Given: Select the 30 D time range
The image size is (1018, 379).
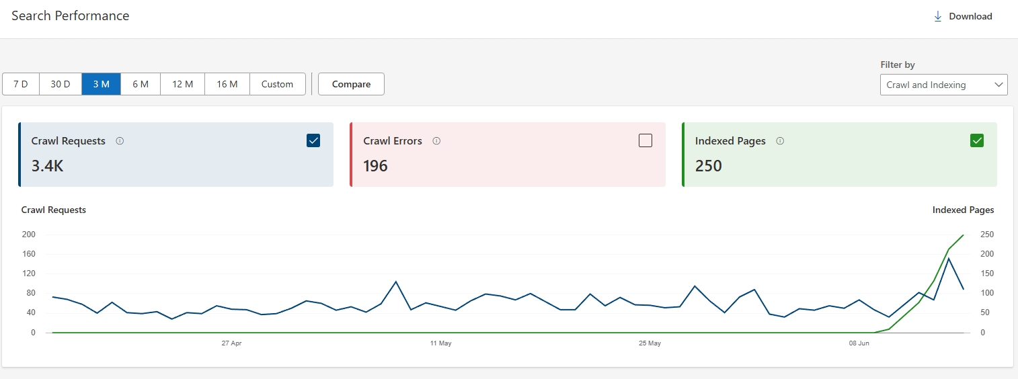Looking at the screenshot, I should [61, 84].
